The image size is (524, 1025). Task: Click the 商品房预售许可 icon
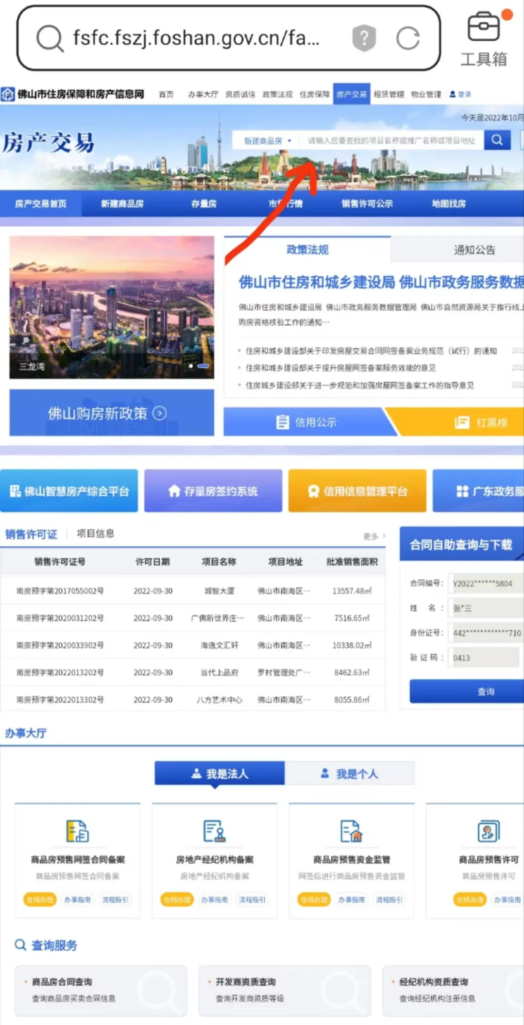[x=488, y=831]
